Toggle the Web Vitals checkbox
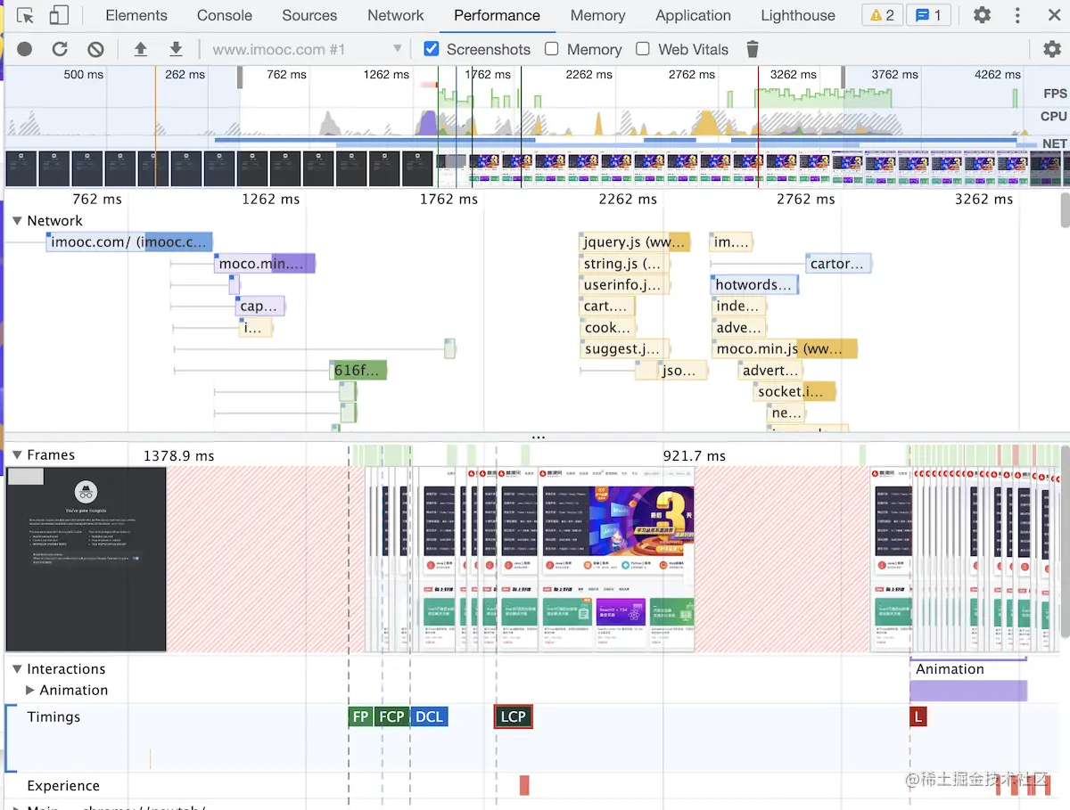1070x810 pixels. [643, 49]
